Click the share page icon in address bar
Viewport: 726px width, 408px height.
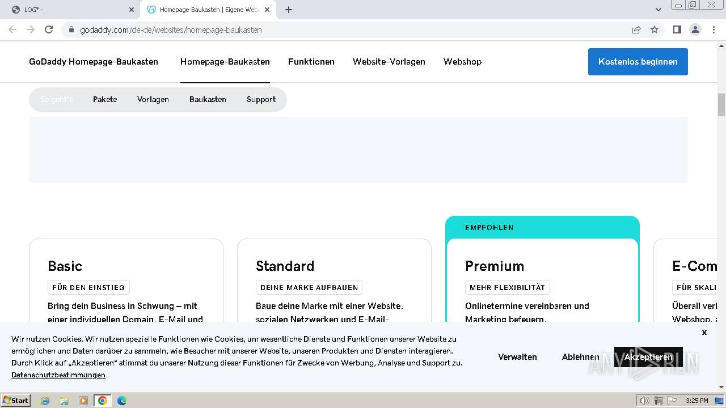(636, 29)
